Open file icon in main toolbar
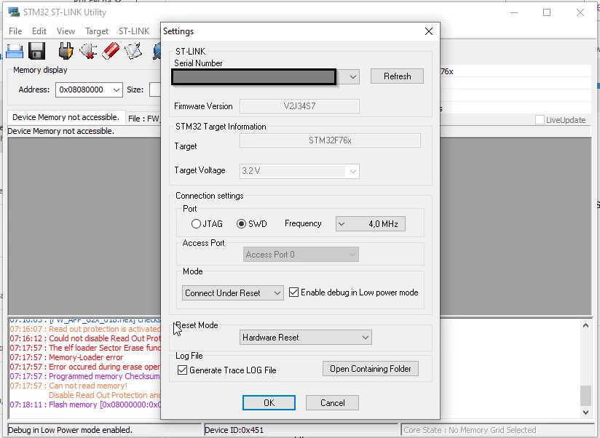This screenshot has width=600, height=438. tap(15, 51)
